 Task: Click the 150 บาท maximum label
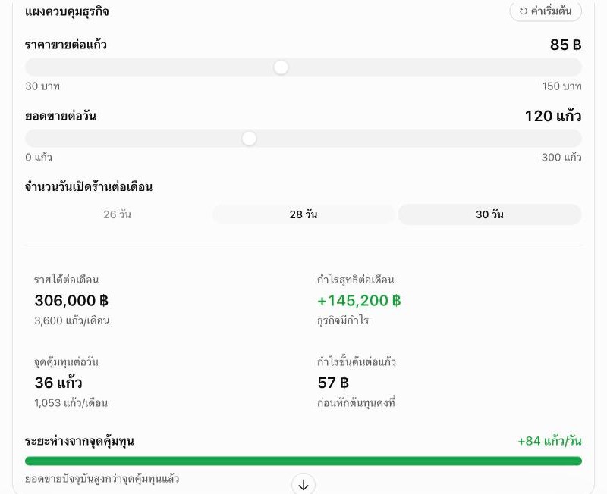coord(561,86)
